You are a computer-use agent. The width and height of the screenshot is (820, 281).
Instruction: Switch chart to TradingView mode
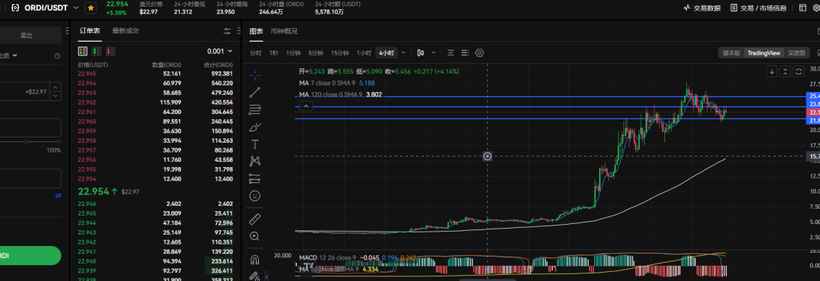764,53
